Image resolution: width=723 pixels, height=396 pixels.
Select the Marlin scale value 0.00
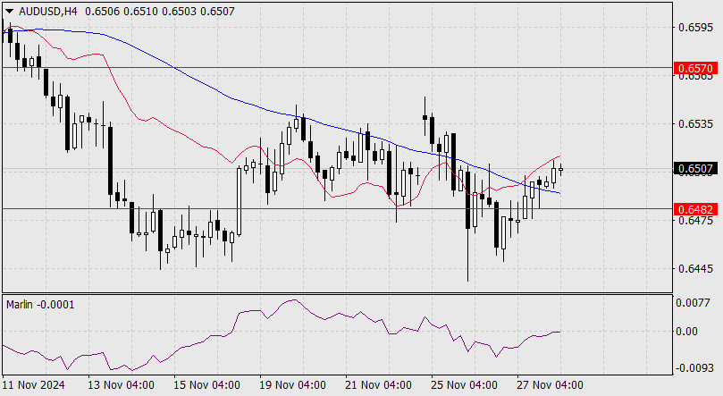(x=686, y=331)
